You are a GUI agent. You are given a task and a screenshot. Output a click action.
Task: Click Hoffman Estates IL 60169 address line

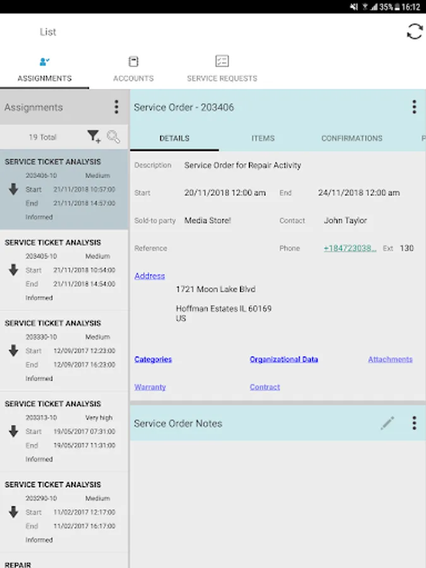tap(224, 309)
